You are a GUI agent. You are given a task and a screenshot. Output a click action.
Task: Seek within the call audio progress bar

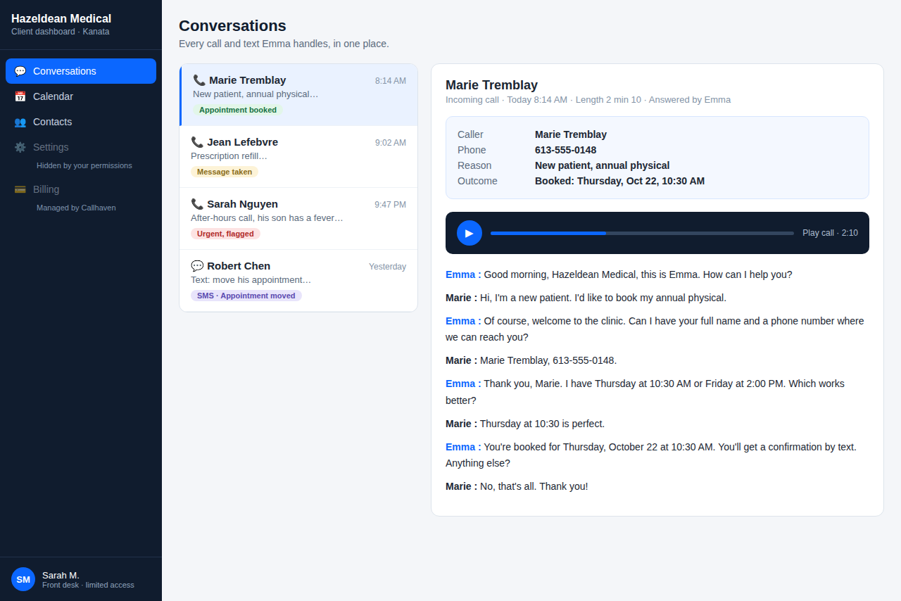coord(642,233)
